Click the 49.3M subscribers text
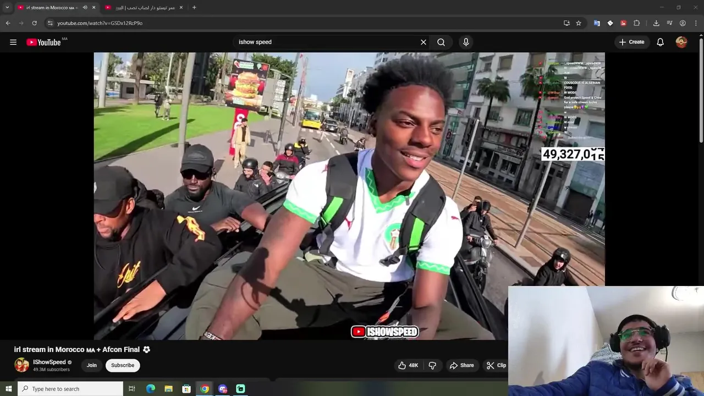Viewport: 704px width, 396px height. [x=51, y=370]
